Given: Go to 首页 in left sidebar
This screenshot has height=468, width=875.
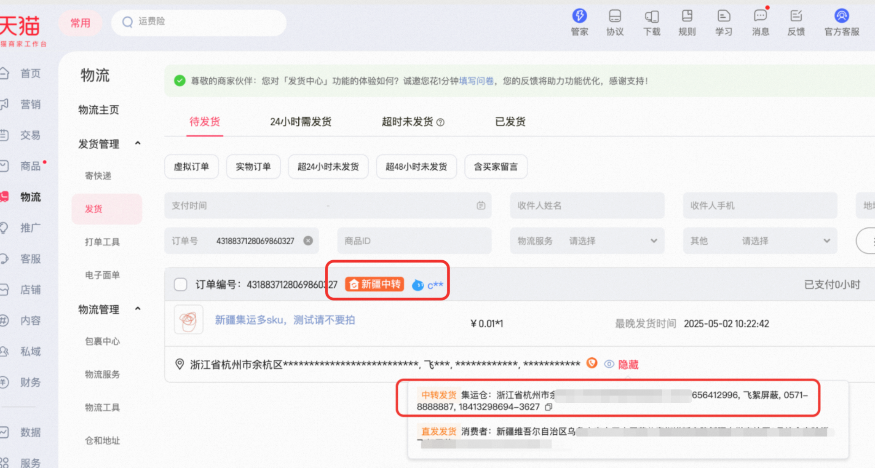Looking at the screenshot, I should coord(30,73).
